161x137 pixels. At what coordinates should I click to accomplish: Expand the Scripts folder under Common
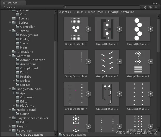[13, 81]
